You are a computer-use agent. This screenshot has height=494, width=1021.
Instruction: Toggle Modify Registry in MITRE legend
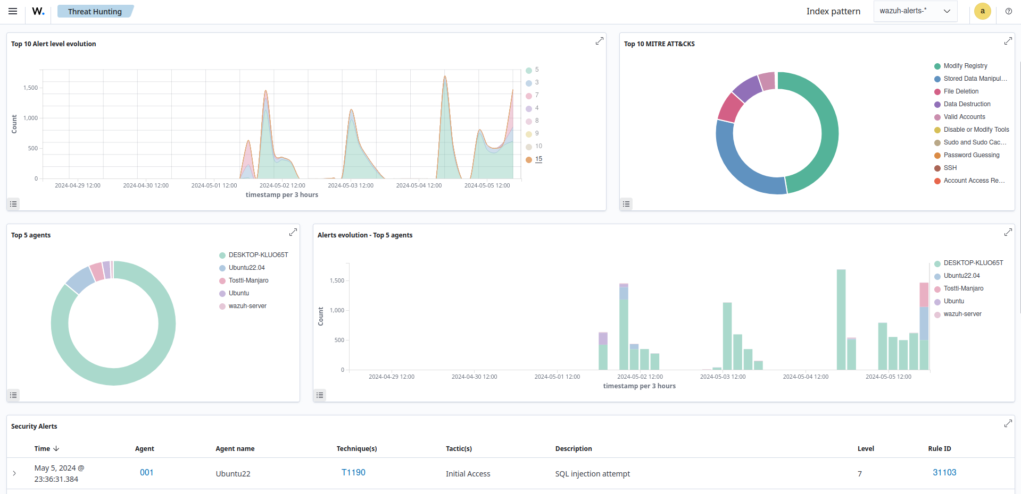coord(965,65)
